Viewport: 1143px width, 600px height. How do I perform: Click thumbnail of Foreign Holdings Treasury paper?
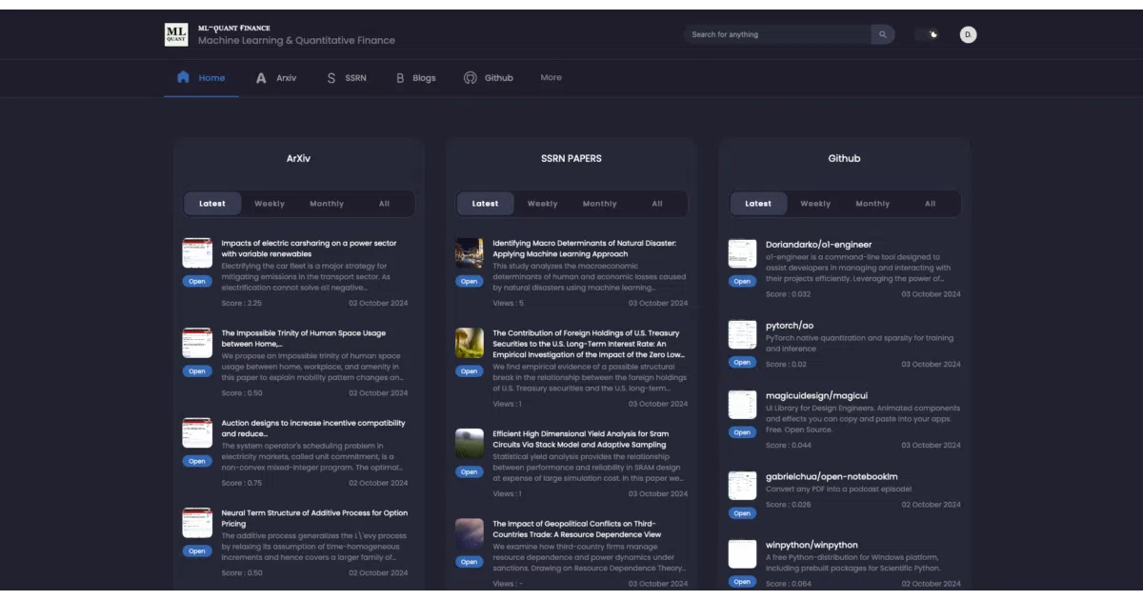(x=470, y=343)
